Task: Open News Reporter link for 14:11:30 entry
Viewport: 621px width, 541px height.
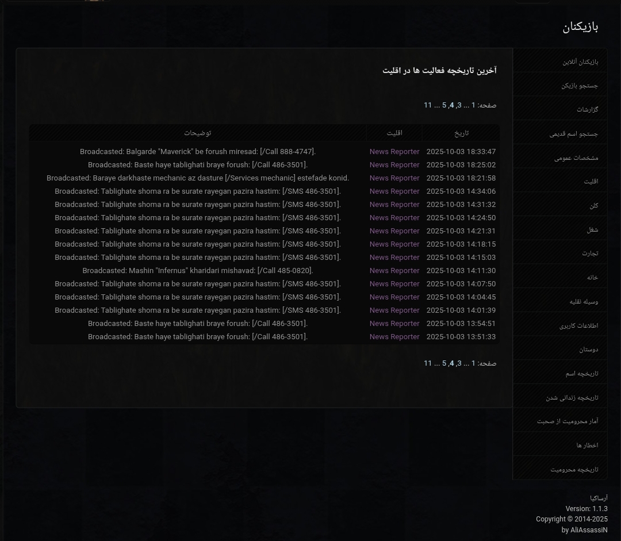Action: [394, 271]
